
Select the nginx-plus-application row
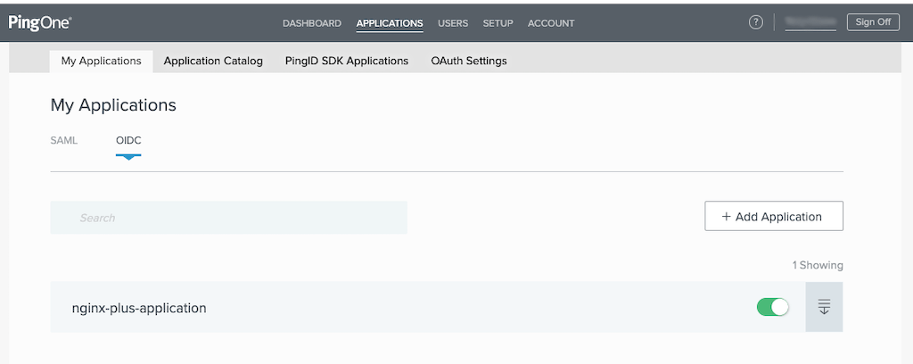(x=357, y=308)
